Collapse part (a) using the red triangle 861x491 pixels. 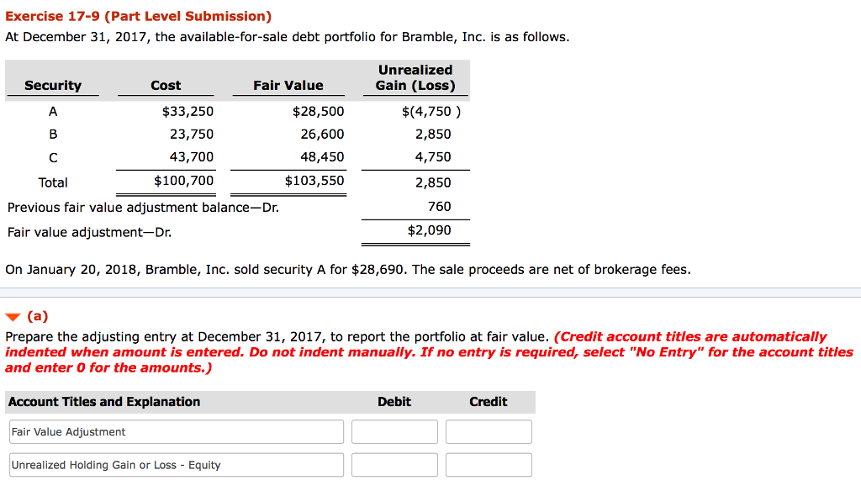13,318
